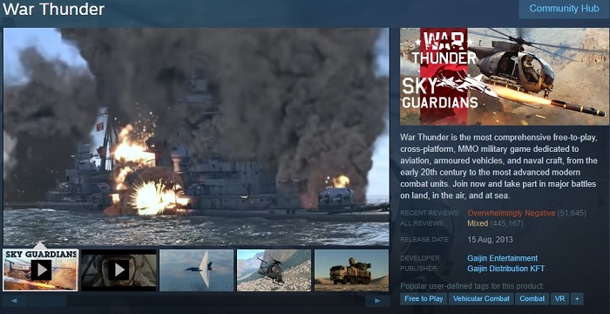Image resolution: width=610 pixels, height=314 pixels.
Task: Open the Free to Play tag
Action: (424, 299)
